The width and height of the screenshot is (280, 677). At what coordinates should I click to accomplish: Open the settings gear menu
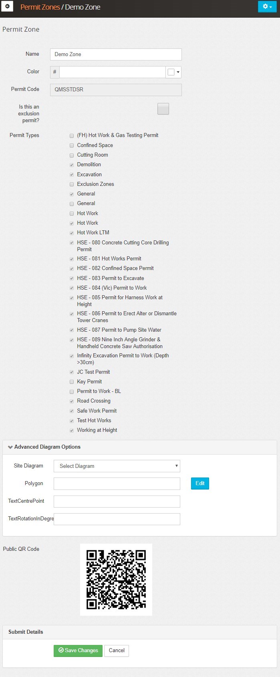tap(267, 7)
